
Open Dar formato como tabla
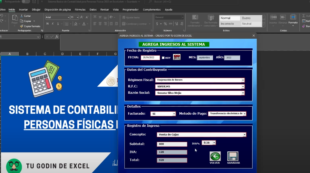tap(211, 20)
